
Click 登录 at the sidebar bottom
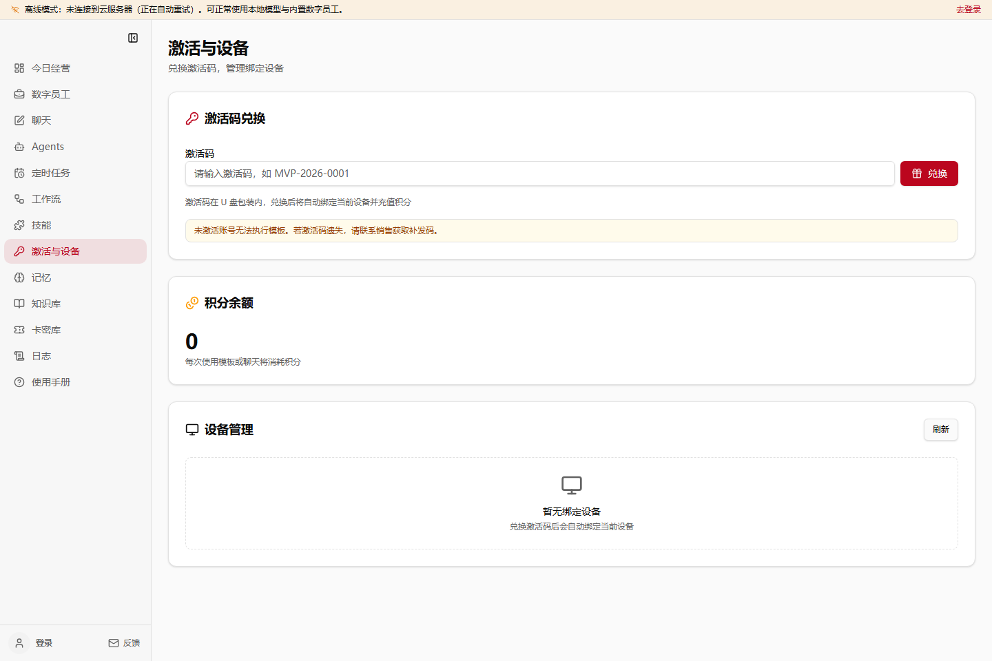coord(44,643)
